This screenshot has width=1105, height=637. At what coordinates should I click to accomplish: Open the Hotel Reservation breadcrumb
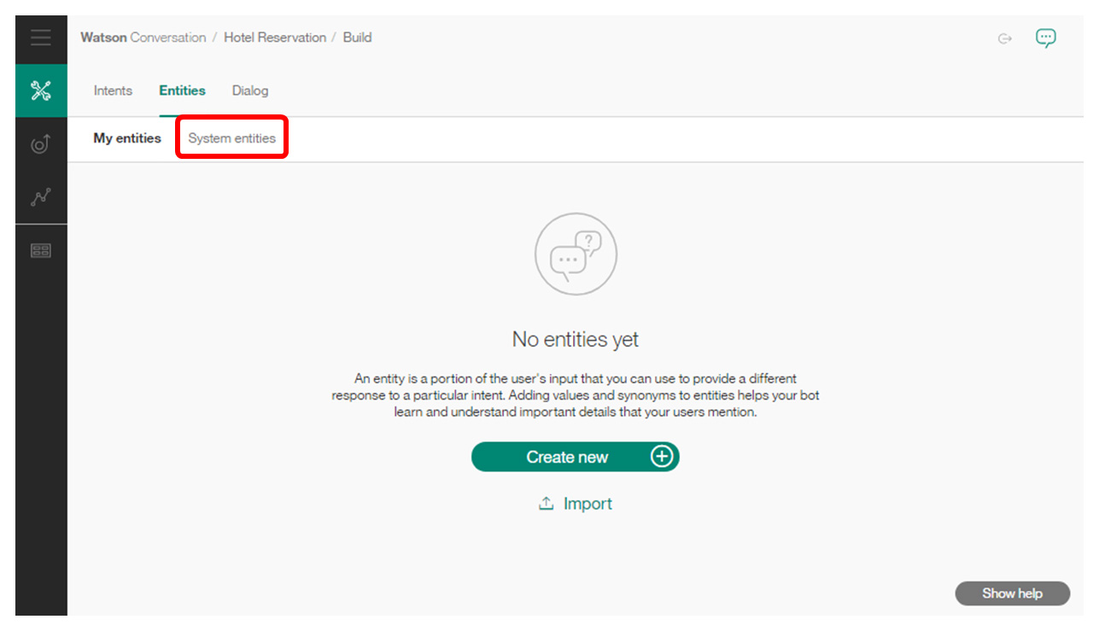275,38
